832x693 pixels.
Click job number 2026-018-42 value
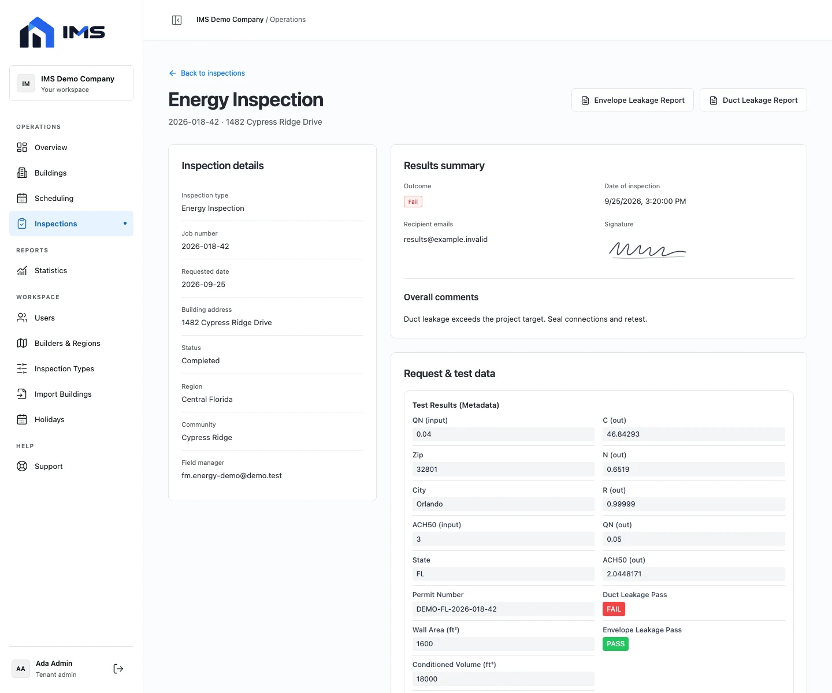coord(205,247)
